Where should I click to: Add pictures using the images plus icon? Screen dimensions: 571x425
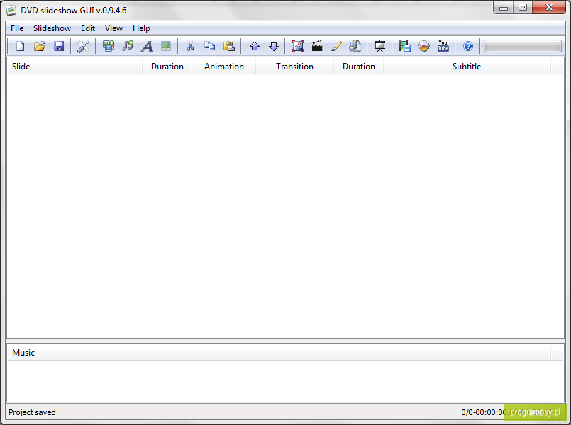tap(108, 46)
